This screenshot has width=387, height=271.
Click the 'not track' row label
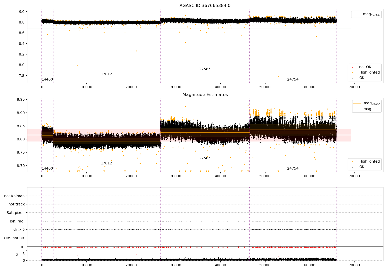(x=17, y=204)
